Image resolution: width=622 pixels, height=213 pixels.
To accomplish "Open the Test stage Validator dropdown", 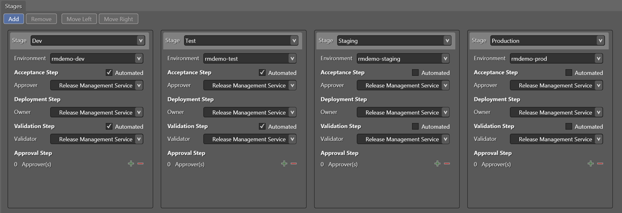I will pyautogui.click(x=250, y=139).
